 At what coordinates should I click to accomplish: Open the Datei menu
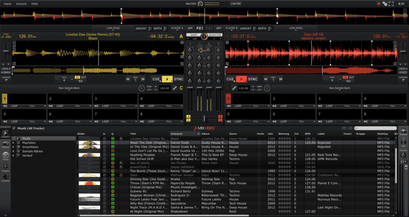click(x=8, y=4)
